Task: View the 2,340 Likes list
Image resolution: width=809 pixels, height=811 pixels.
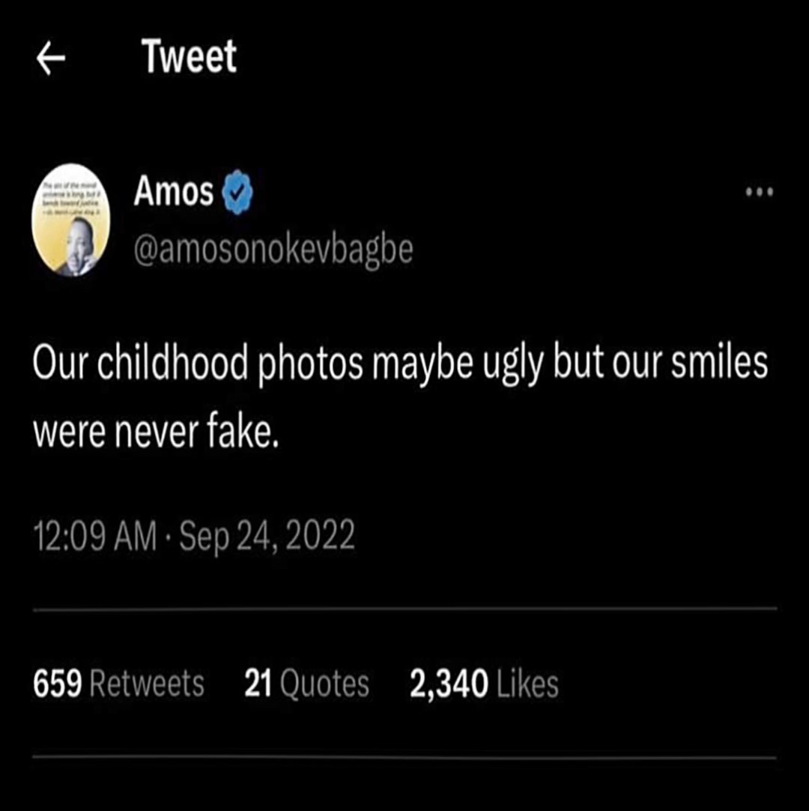Action: pos(484,684)
